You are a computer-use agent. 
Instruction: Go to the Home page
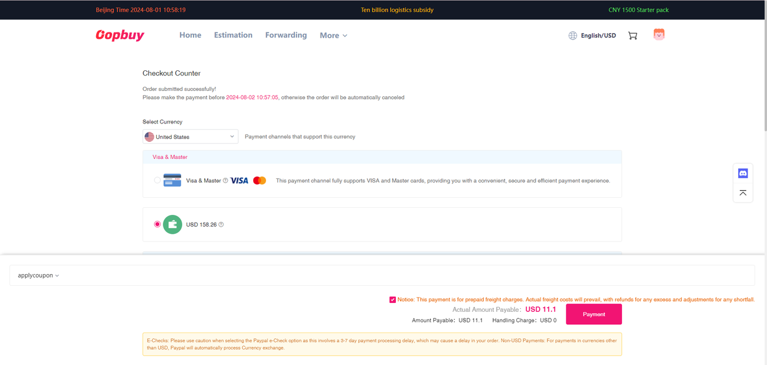190,35
